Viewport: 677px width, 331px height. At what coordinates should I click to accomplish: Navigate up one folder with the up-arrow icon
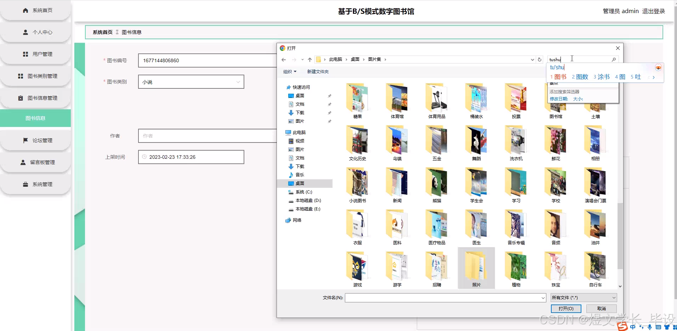310,59
